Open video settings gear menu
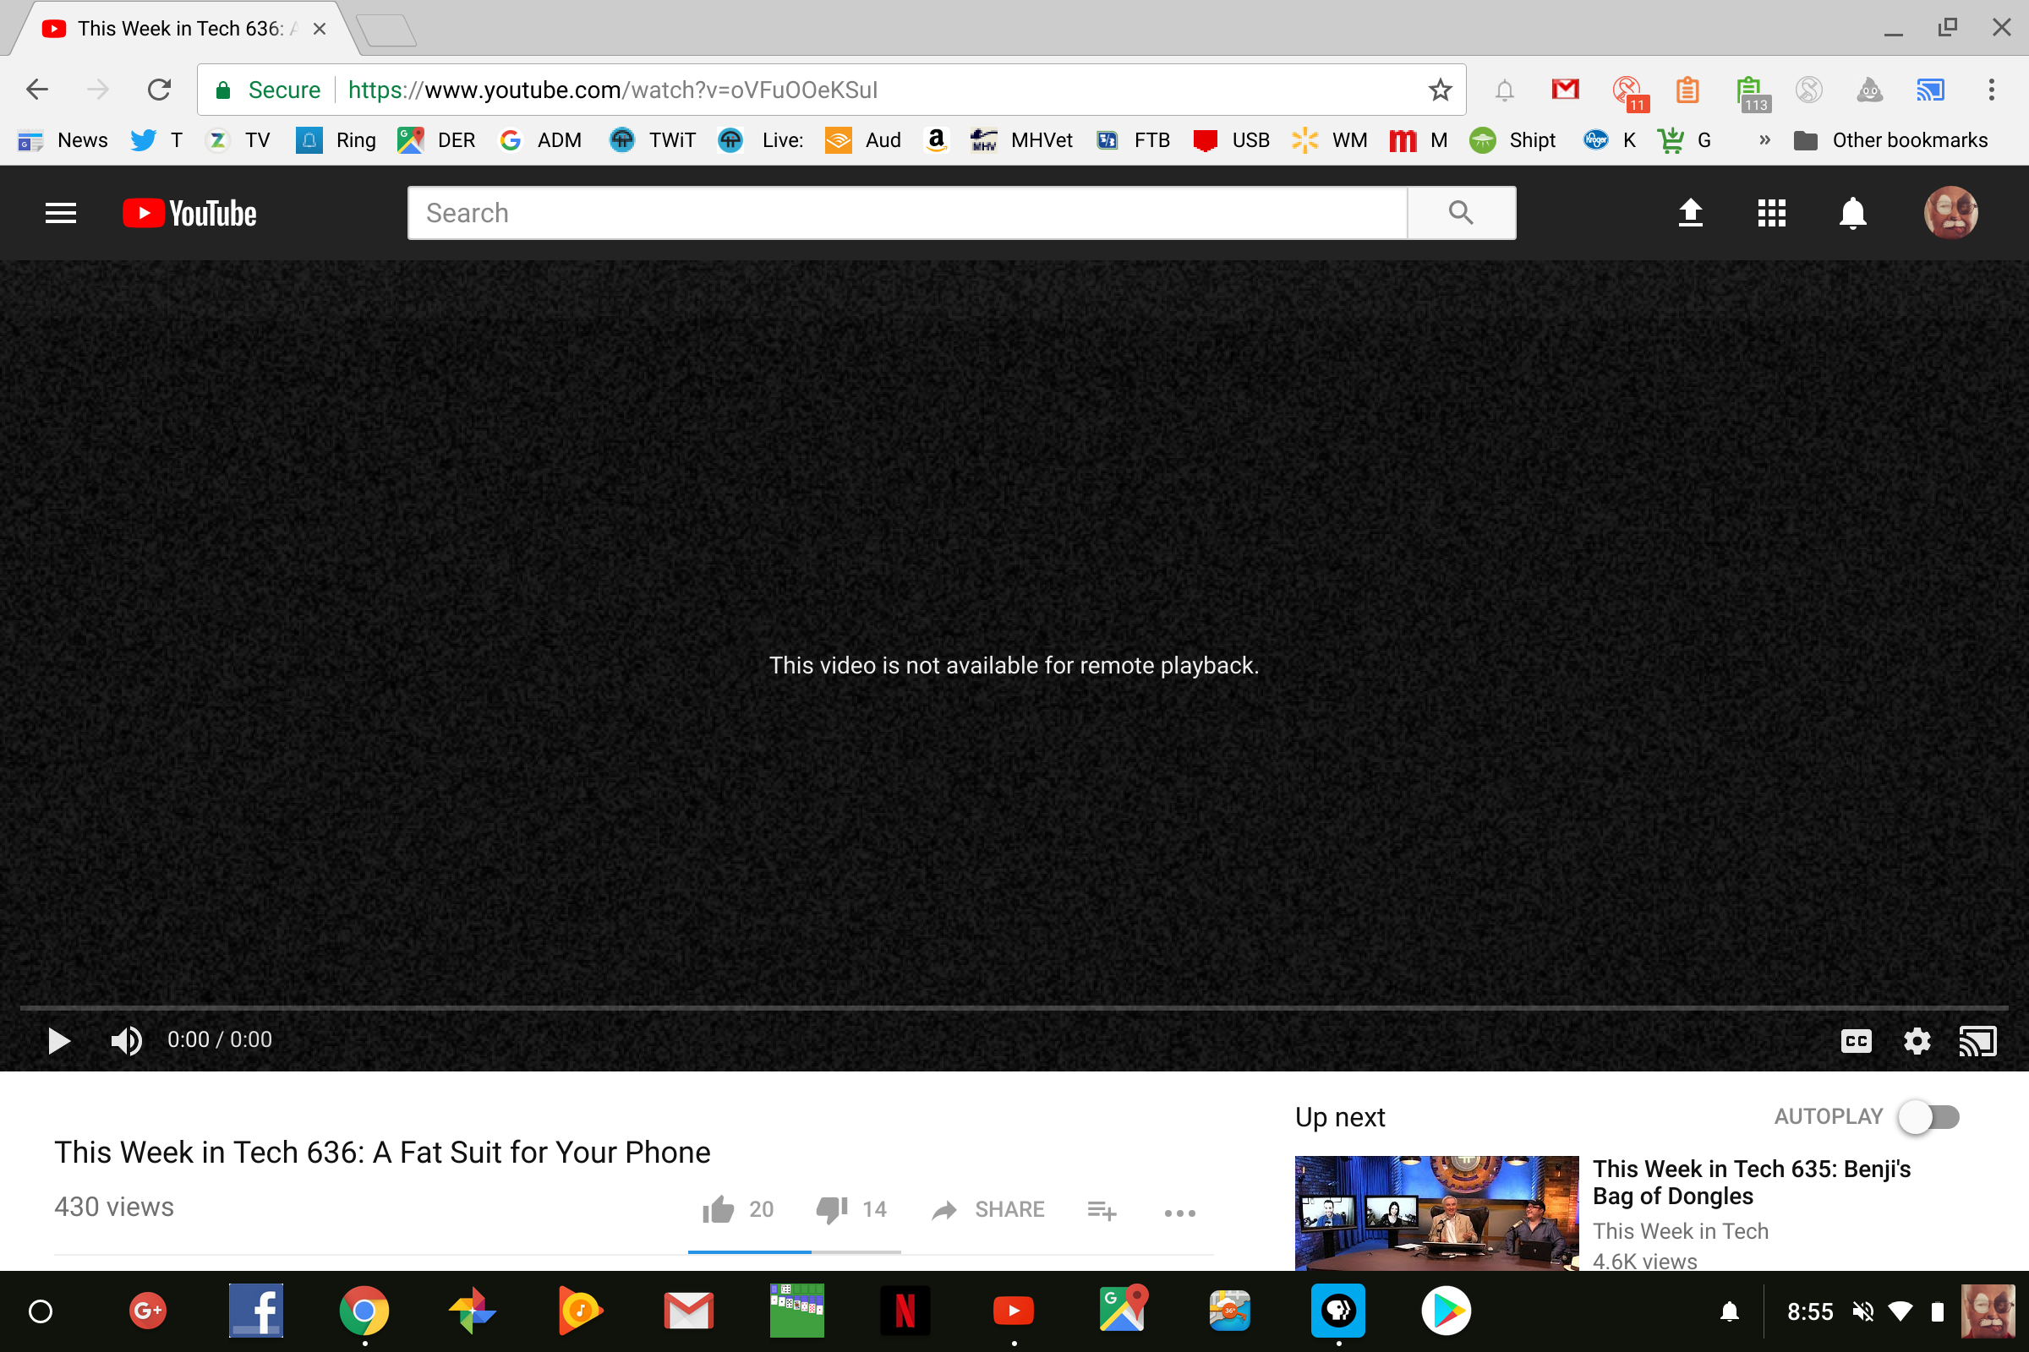2029x1352 pixels. [x=1917, y=1041]
